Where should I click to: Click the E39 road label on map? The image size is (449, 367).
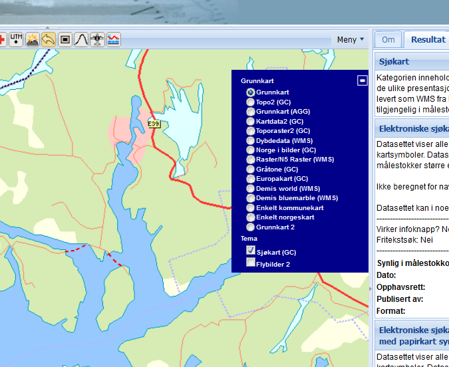[154, 124]
